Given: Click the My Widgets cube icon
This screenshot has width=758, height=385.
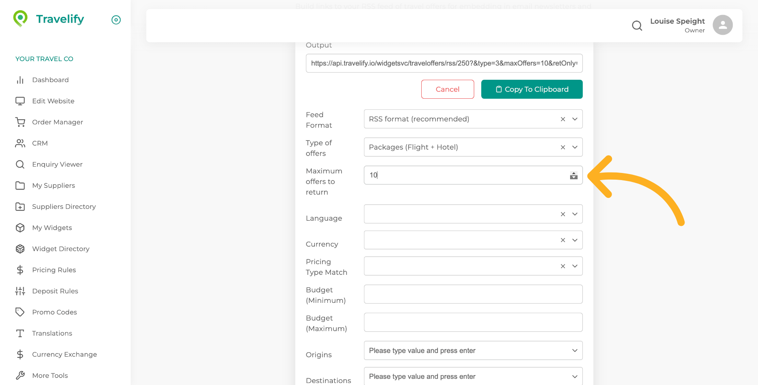Looking at the screenshot, I should pos(20,228).
